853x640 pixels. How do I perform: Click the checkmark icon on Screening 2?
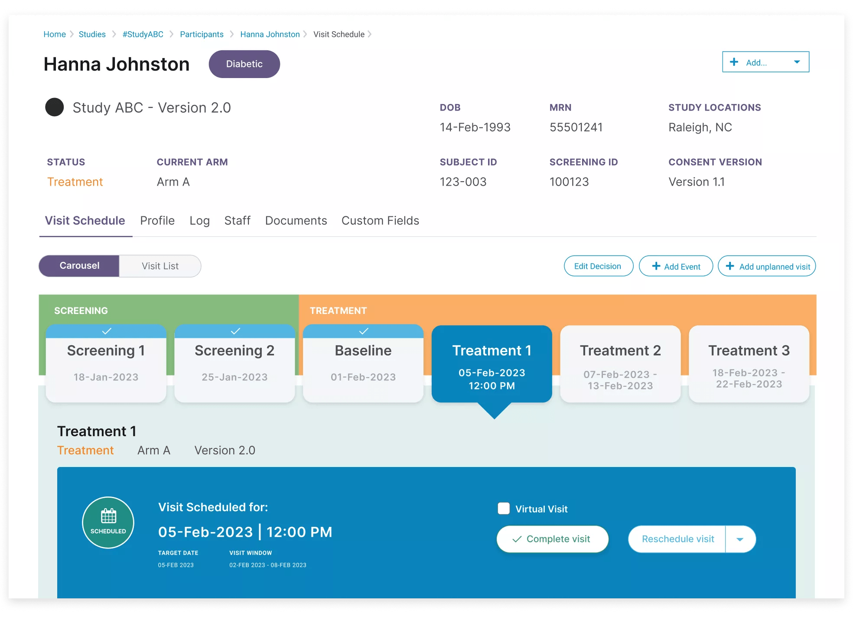tap(235, 330)
